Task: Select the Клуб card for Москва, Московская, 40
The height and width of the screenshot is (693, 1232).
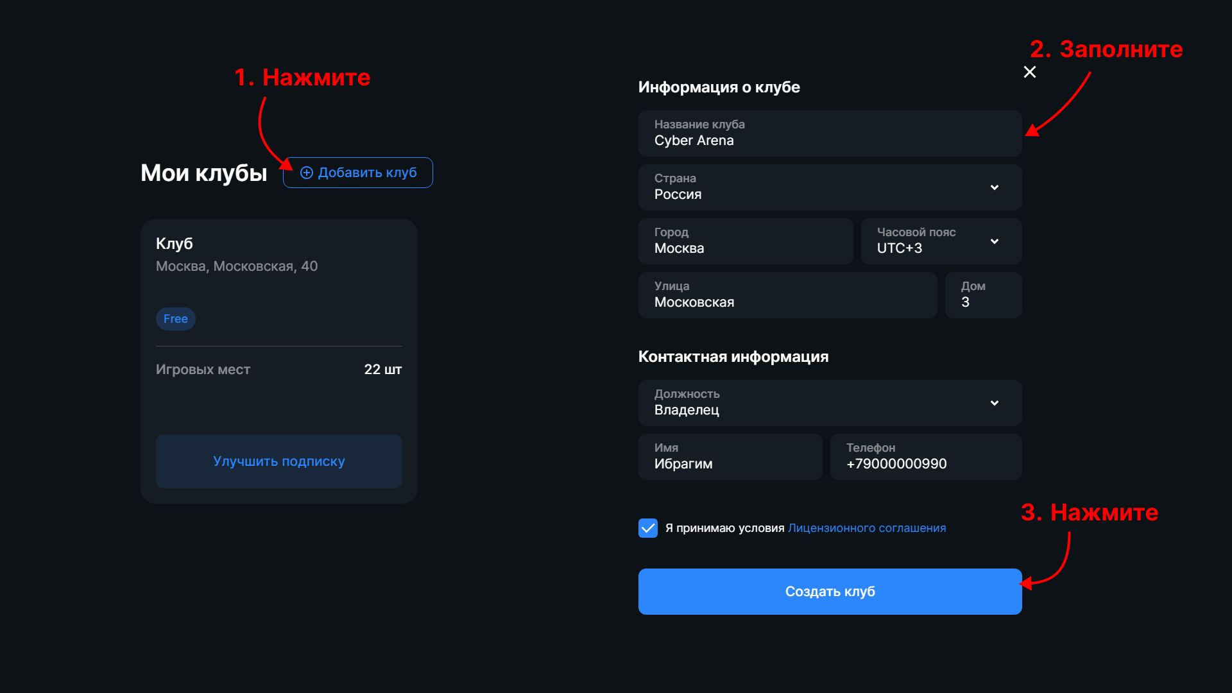Action: tap(278, 289)
